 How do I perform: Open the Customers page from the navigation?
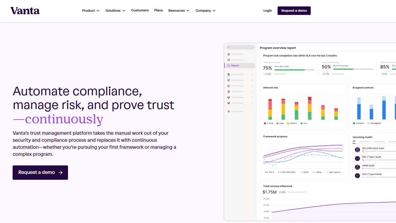click(140, 11)
